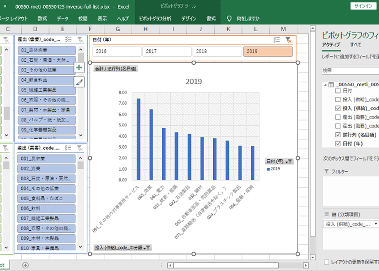Viewport: 379px width, 271px height.
Task: Click the horizontal scrollbar right arrow
Action: [306, 265]
